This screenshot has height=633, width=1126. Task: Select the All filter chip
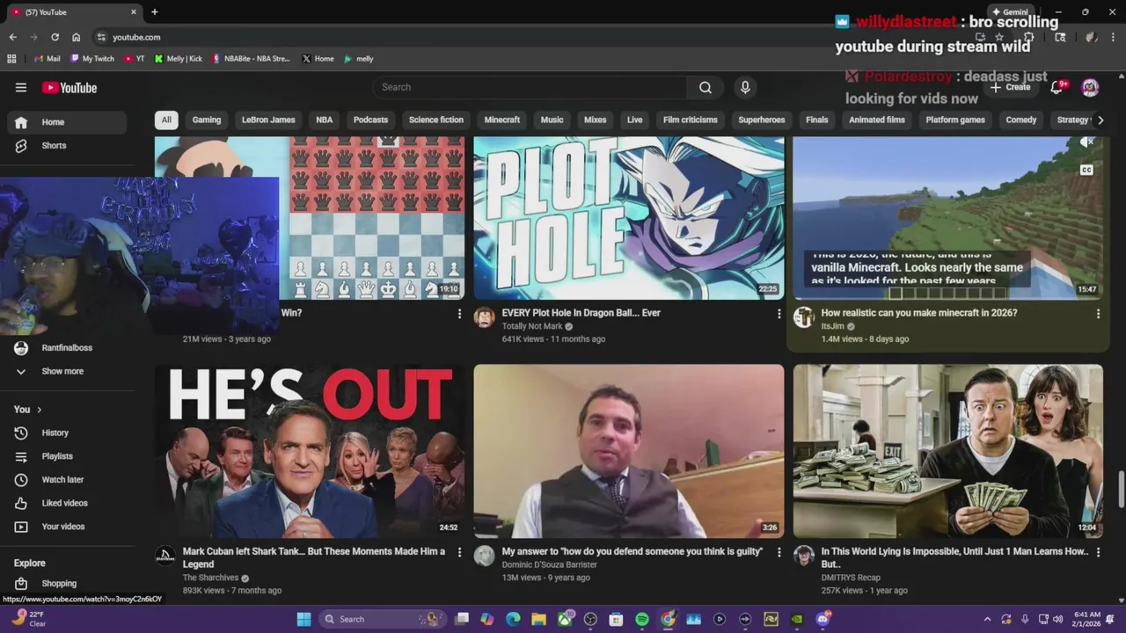pyautogui.click(x=166, y=120)
